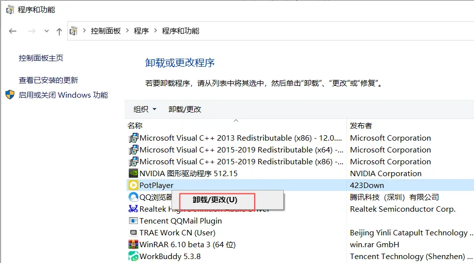
Task: Click the Realtek crab icon
Action: pyautogui.click(x=133, y=209)
